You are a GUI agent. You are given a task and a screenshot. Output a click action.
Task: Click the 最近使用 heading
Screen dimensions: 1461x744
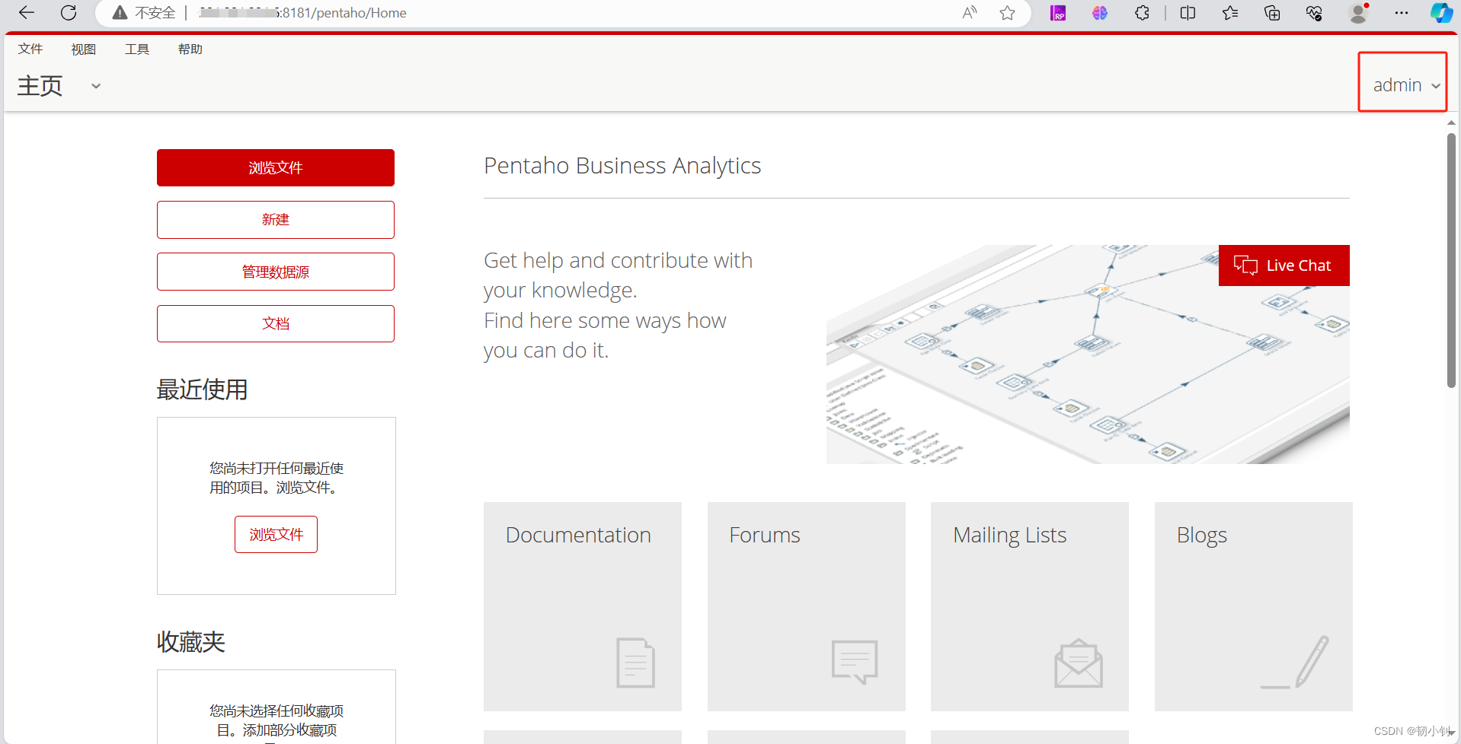(202, 389)
